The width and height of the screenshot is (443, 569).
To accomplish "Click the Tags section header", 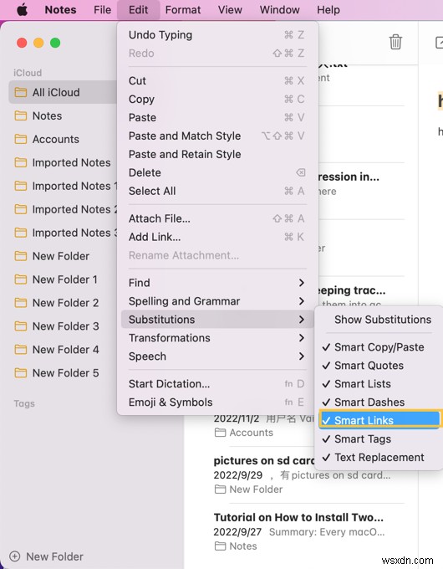I will coord(24,403).
